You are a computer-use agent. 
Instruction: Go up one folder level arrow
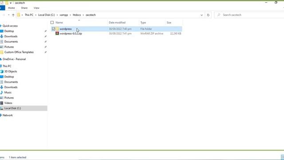pyautogui.click(x=13, y=15)
